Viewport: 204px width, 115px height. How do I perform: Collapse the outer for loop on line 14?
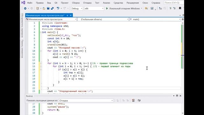point(41,63)
